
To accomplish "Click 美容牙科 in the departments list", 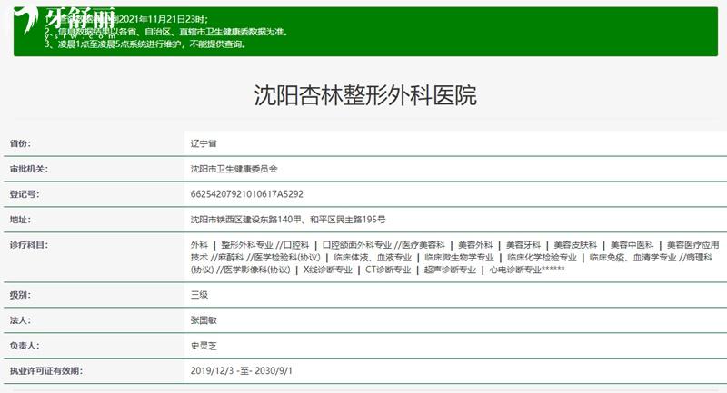I will [x=523, y=245].
